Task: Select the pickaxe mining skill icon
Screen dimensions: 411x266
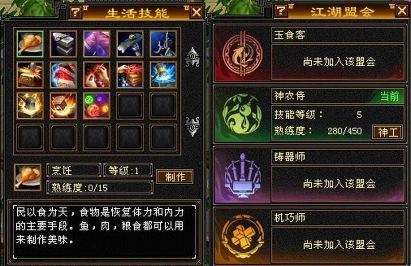Action: (x=130, y=44)
